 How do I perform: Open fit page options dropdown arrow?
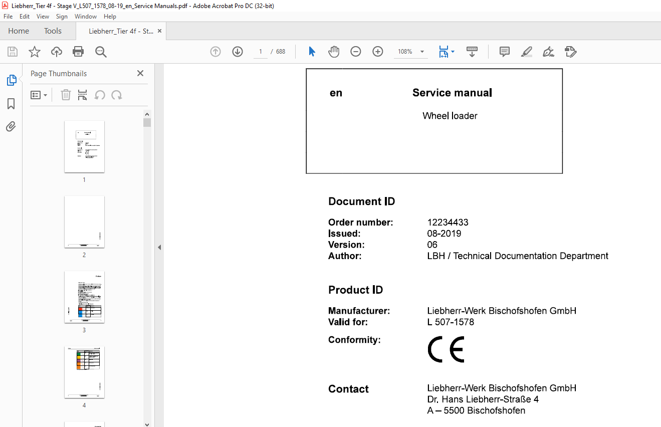pyautogui.click(x=453, y=52)
